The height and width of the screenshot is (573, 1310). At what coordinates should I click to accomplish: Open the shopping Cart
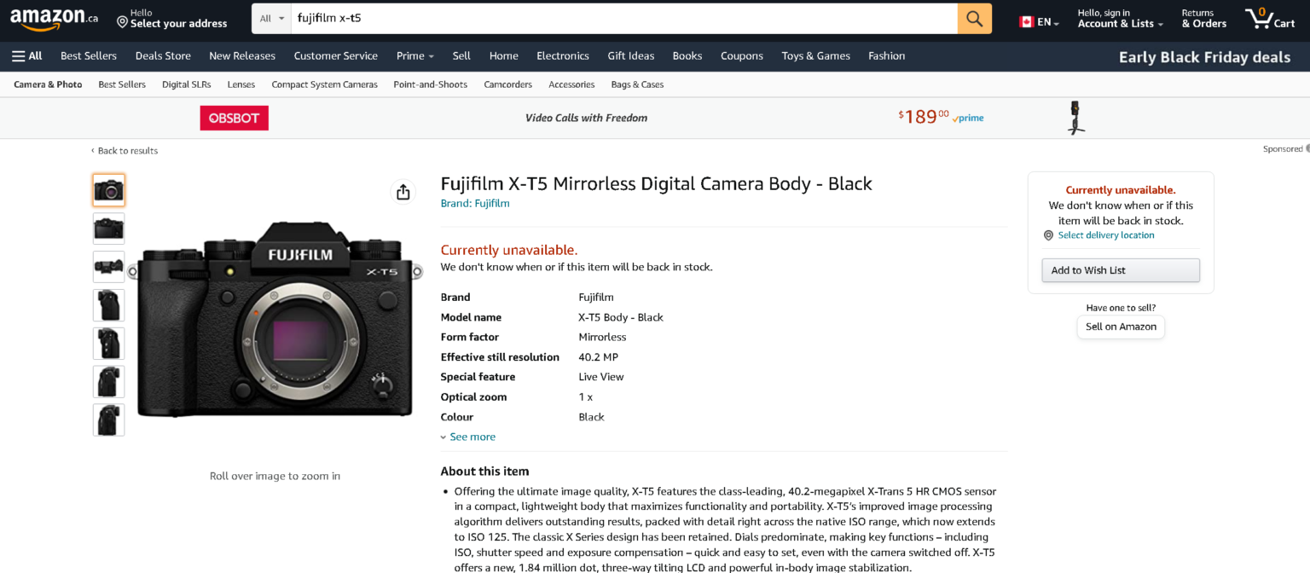pyautogui.click(x=1270, y=18)
